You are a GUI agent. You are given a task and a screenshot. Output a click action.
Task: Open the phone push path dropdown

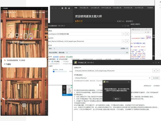pyautogui.click(x=150, y=78)
